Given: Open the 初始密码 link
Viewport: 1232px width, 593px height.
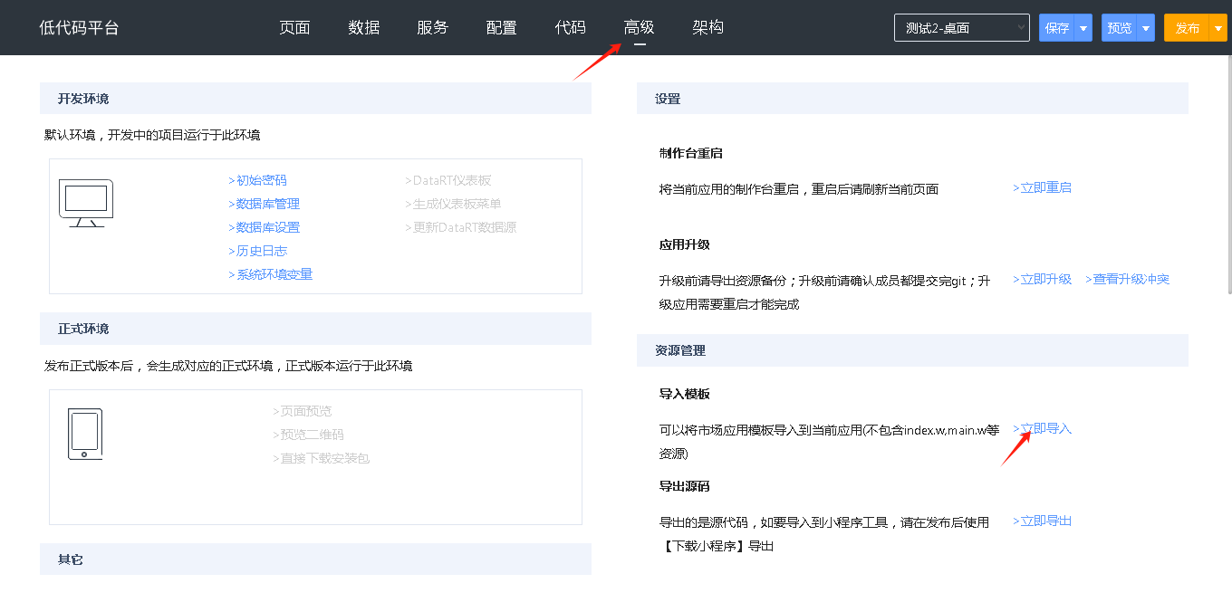Looking at the screenshot, I should [258, 180].
